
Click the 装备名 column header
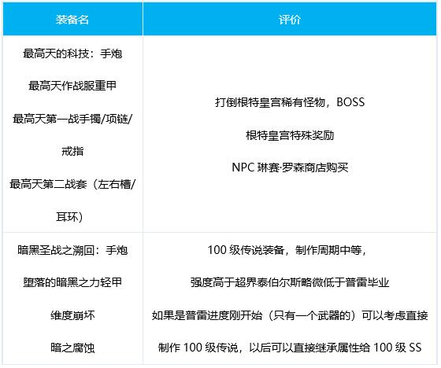point(72,20)
